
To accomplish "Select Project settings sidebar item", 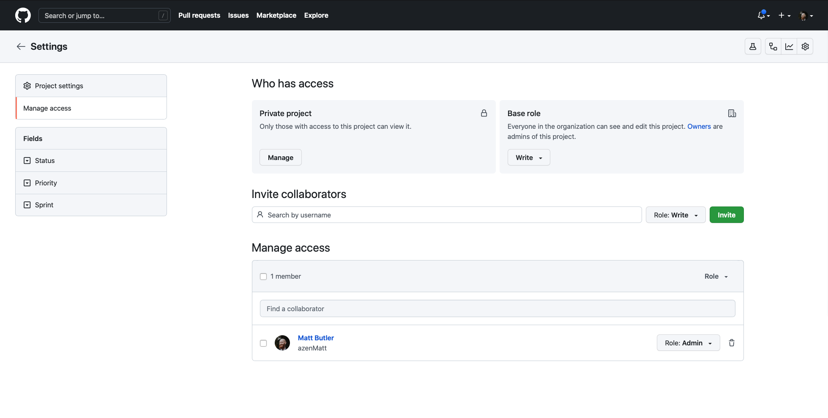I will click(91, 86).
